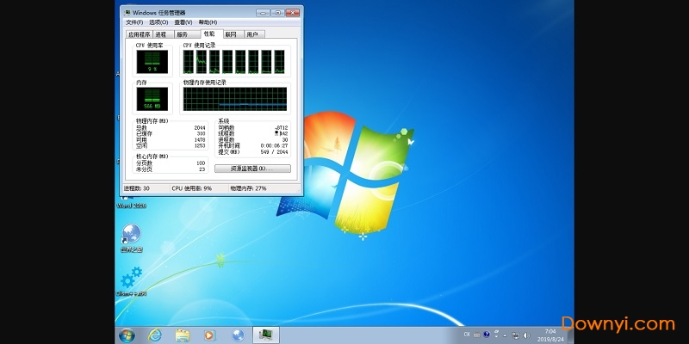Click status bar text 物理内存: 27%
Image resolution: width=689 pixels, height=344 pixels.
pos(248,188)
